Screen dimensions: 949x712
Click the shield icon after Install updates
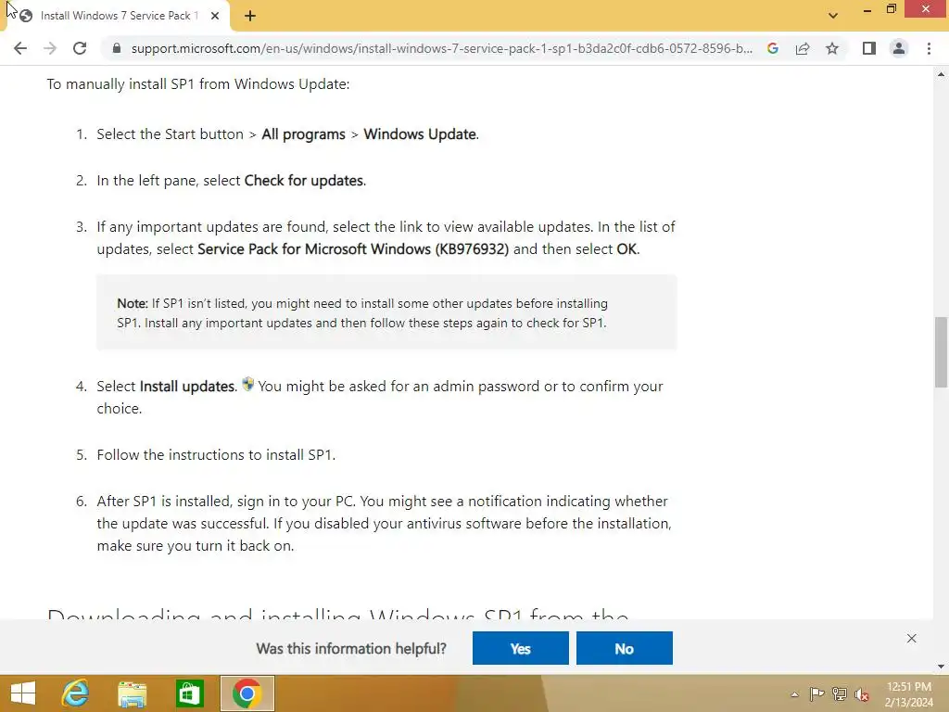tap(247, 384)
